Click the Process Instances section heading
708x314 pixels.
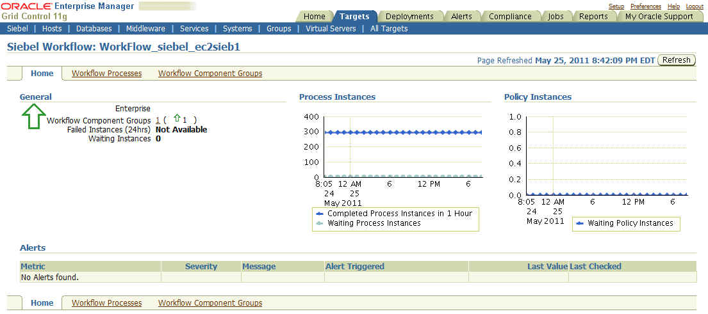pyautogui.click(x=337, y=97)
